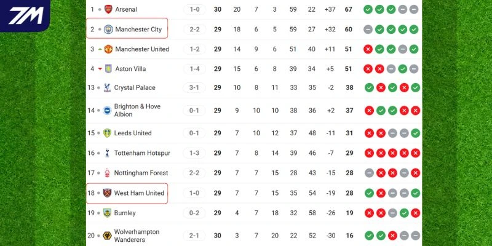Click the Manchester United club crest
Viewport: 492px width, 246px height.
point(108,49)
